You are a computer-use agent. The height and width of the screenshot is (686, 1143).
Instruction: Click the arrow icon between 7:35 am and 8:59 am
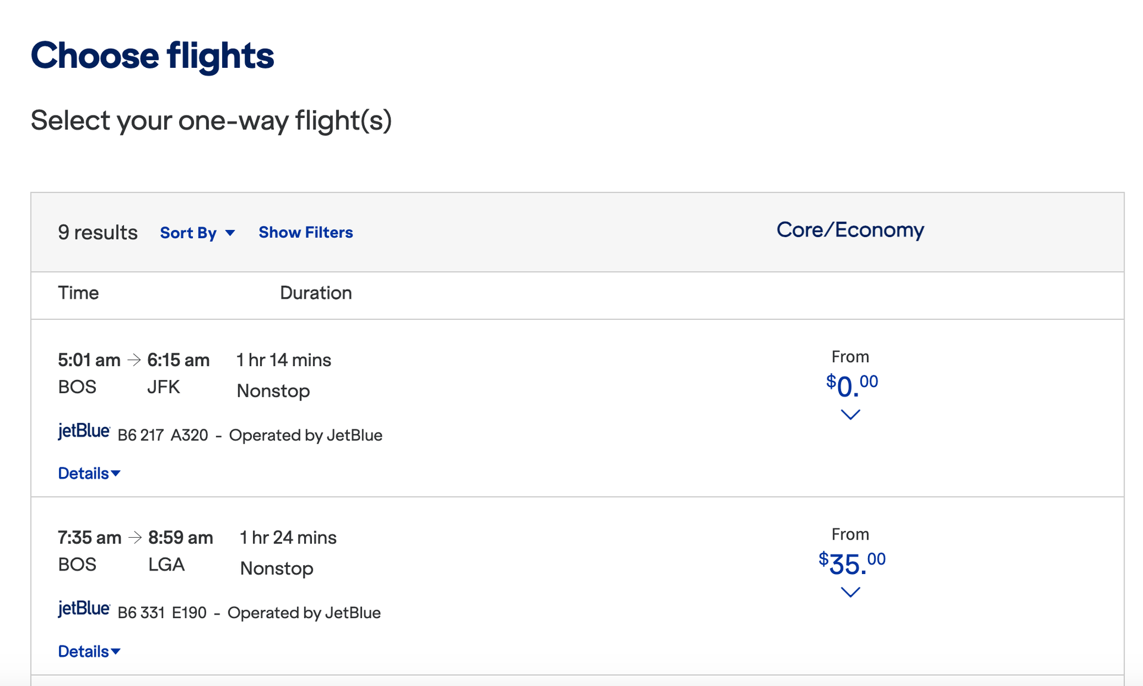point(135,537)
